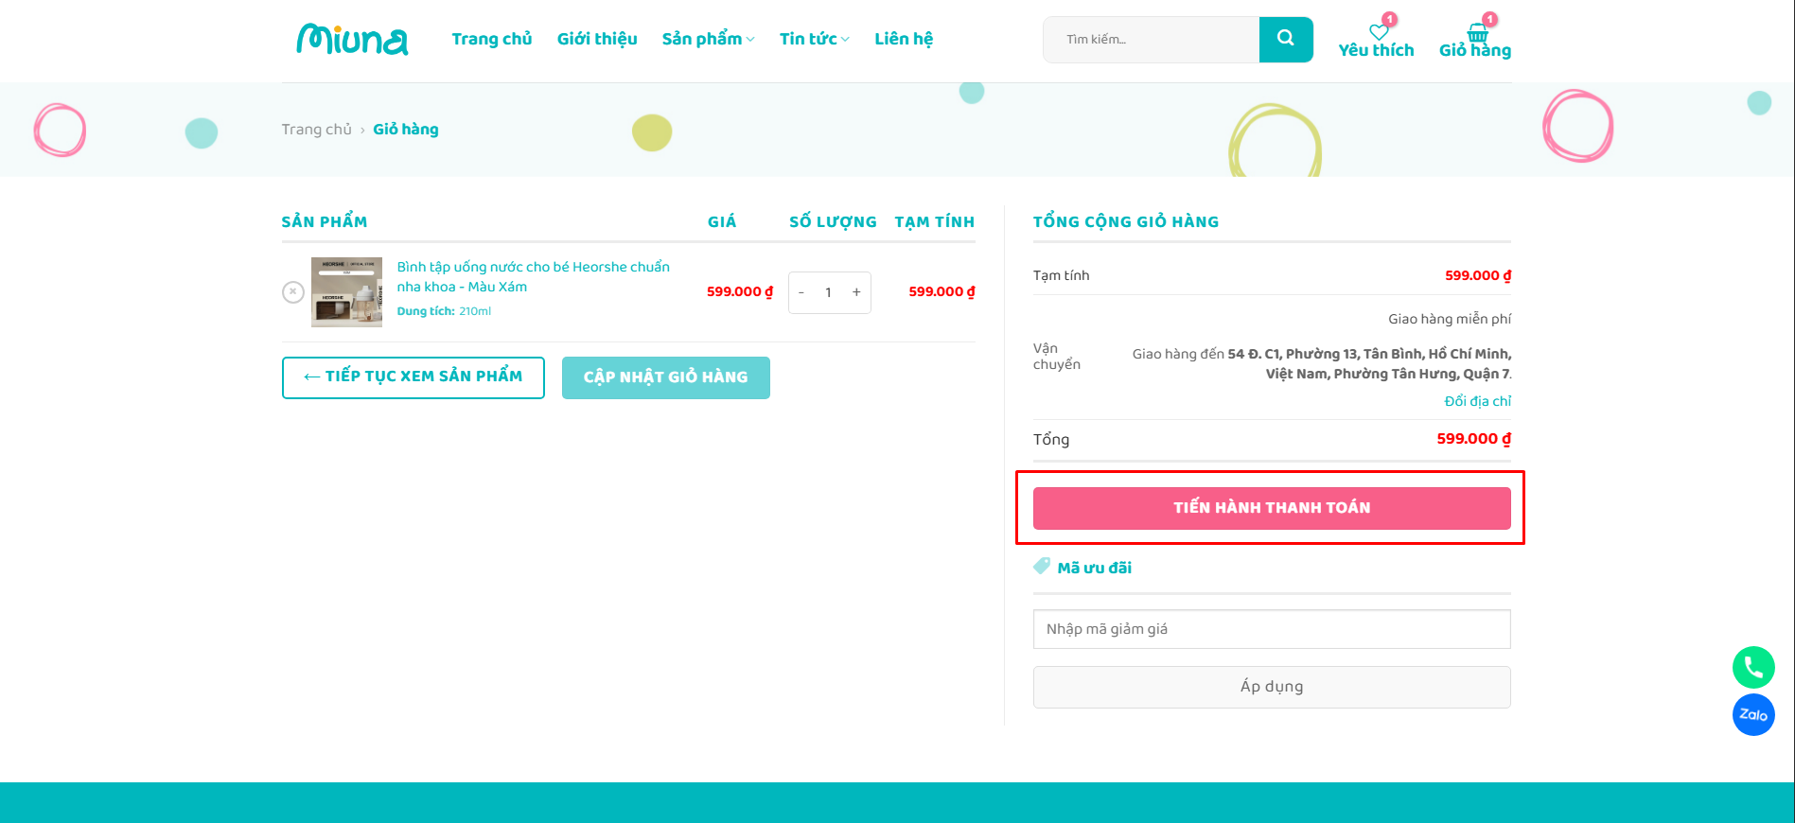Focus the Nhập mã giảm giá field

coord(1271,629)
